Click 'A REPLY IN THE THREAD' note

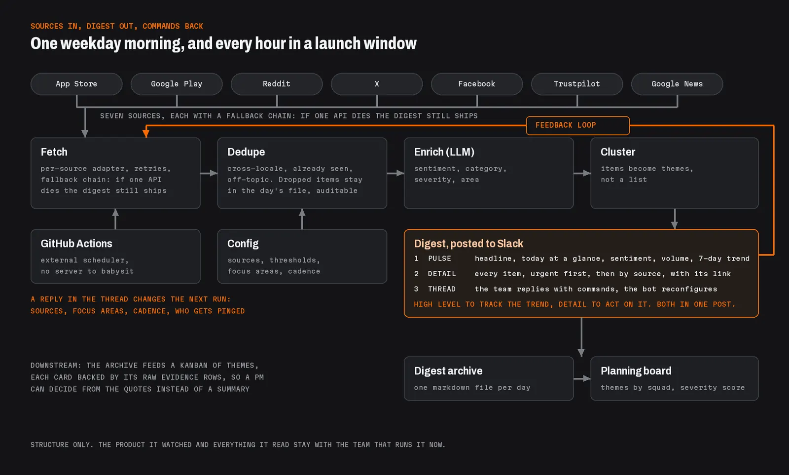point(138,305)
